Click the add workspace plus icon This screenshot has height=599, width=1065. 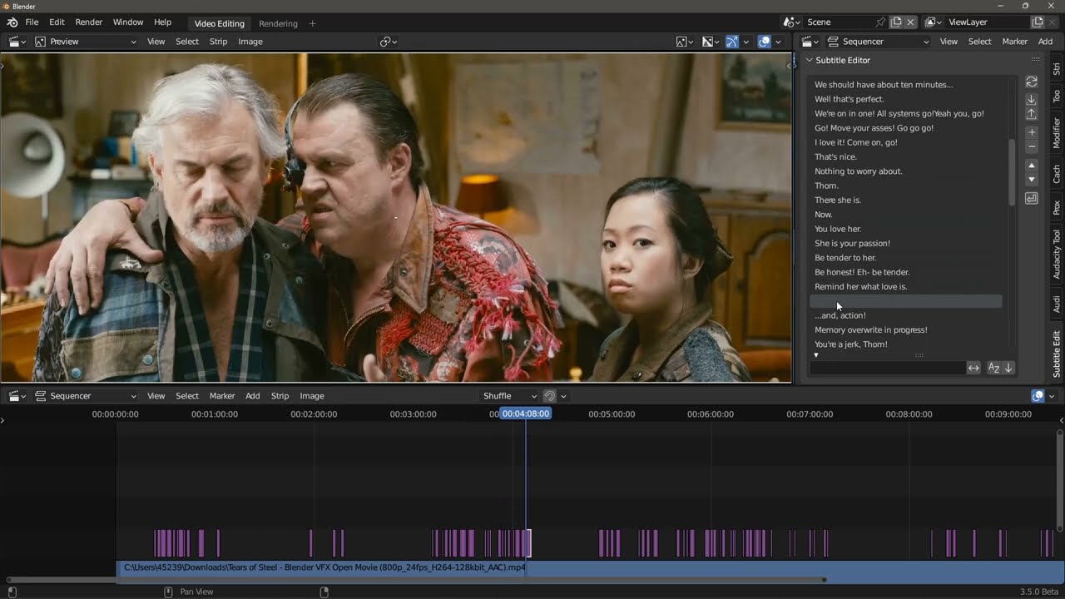point(312,23)
